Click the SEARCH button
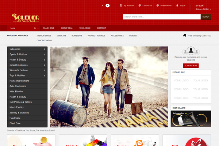Image resolution: width=219 pixels, height=146 pixels. pos(206,17)
